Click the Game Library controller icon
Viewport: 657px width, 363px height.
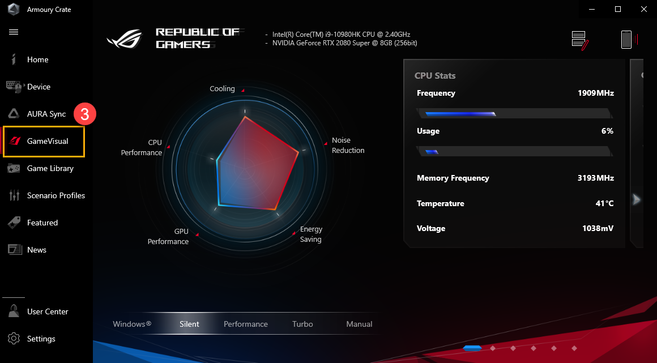[x=14, y=168]
